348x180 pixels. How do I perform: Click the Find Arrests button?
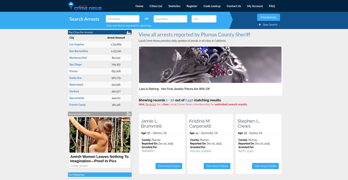pos(269,17)
